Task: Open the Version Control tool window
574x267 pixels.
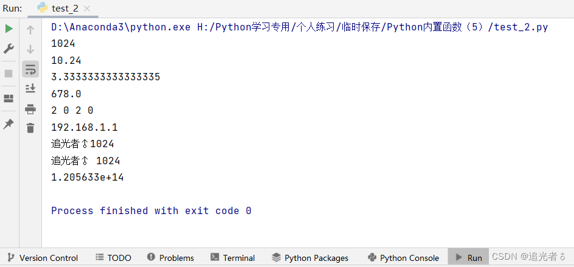Action: [x=43, y=258]
